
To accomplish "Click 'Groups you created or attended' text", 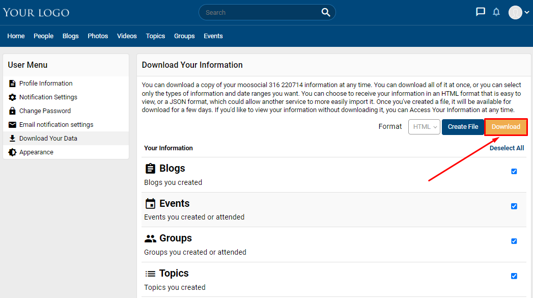I will click(195, 252).
